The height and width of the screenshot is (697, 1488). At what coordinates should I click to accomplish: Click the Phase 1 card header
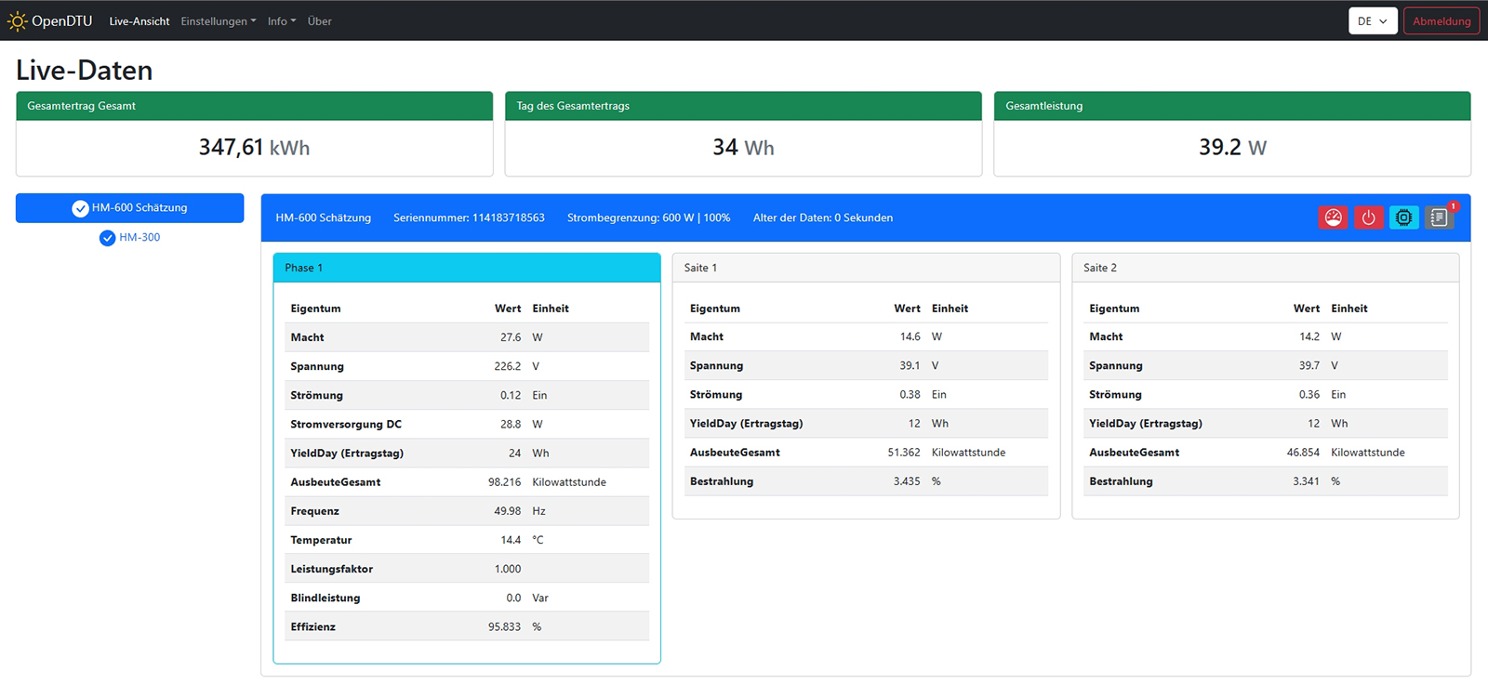(x=467, y=268)
